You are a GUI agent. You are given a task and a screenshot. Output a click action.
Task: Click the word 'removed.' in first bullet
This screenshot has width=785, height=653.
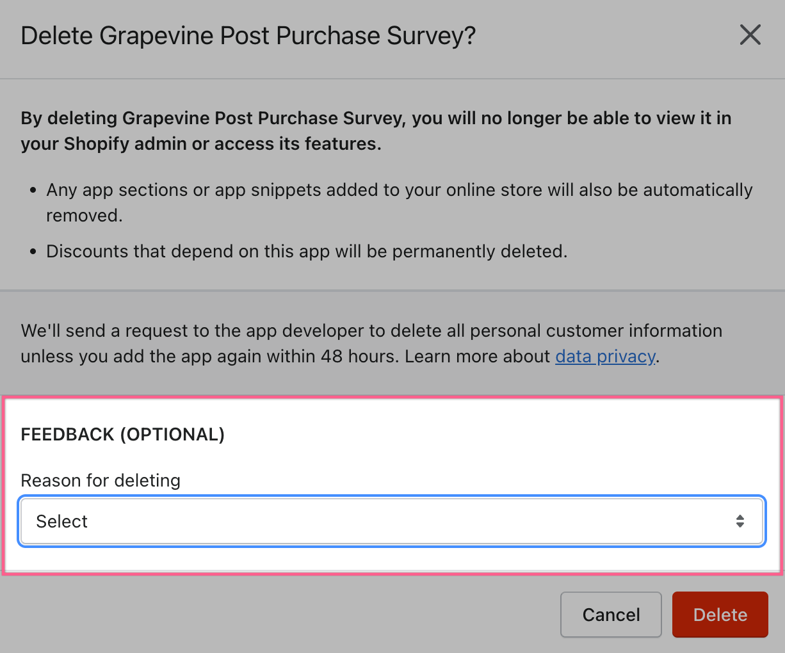coord(84,216)
